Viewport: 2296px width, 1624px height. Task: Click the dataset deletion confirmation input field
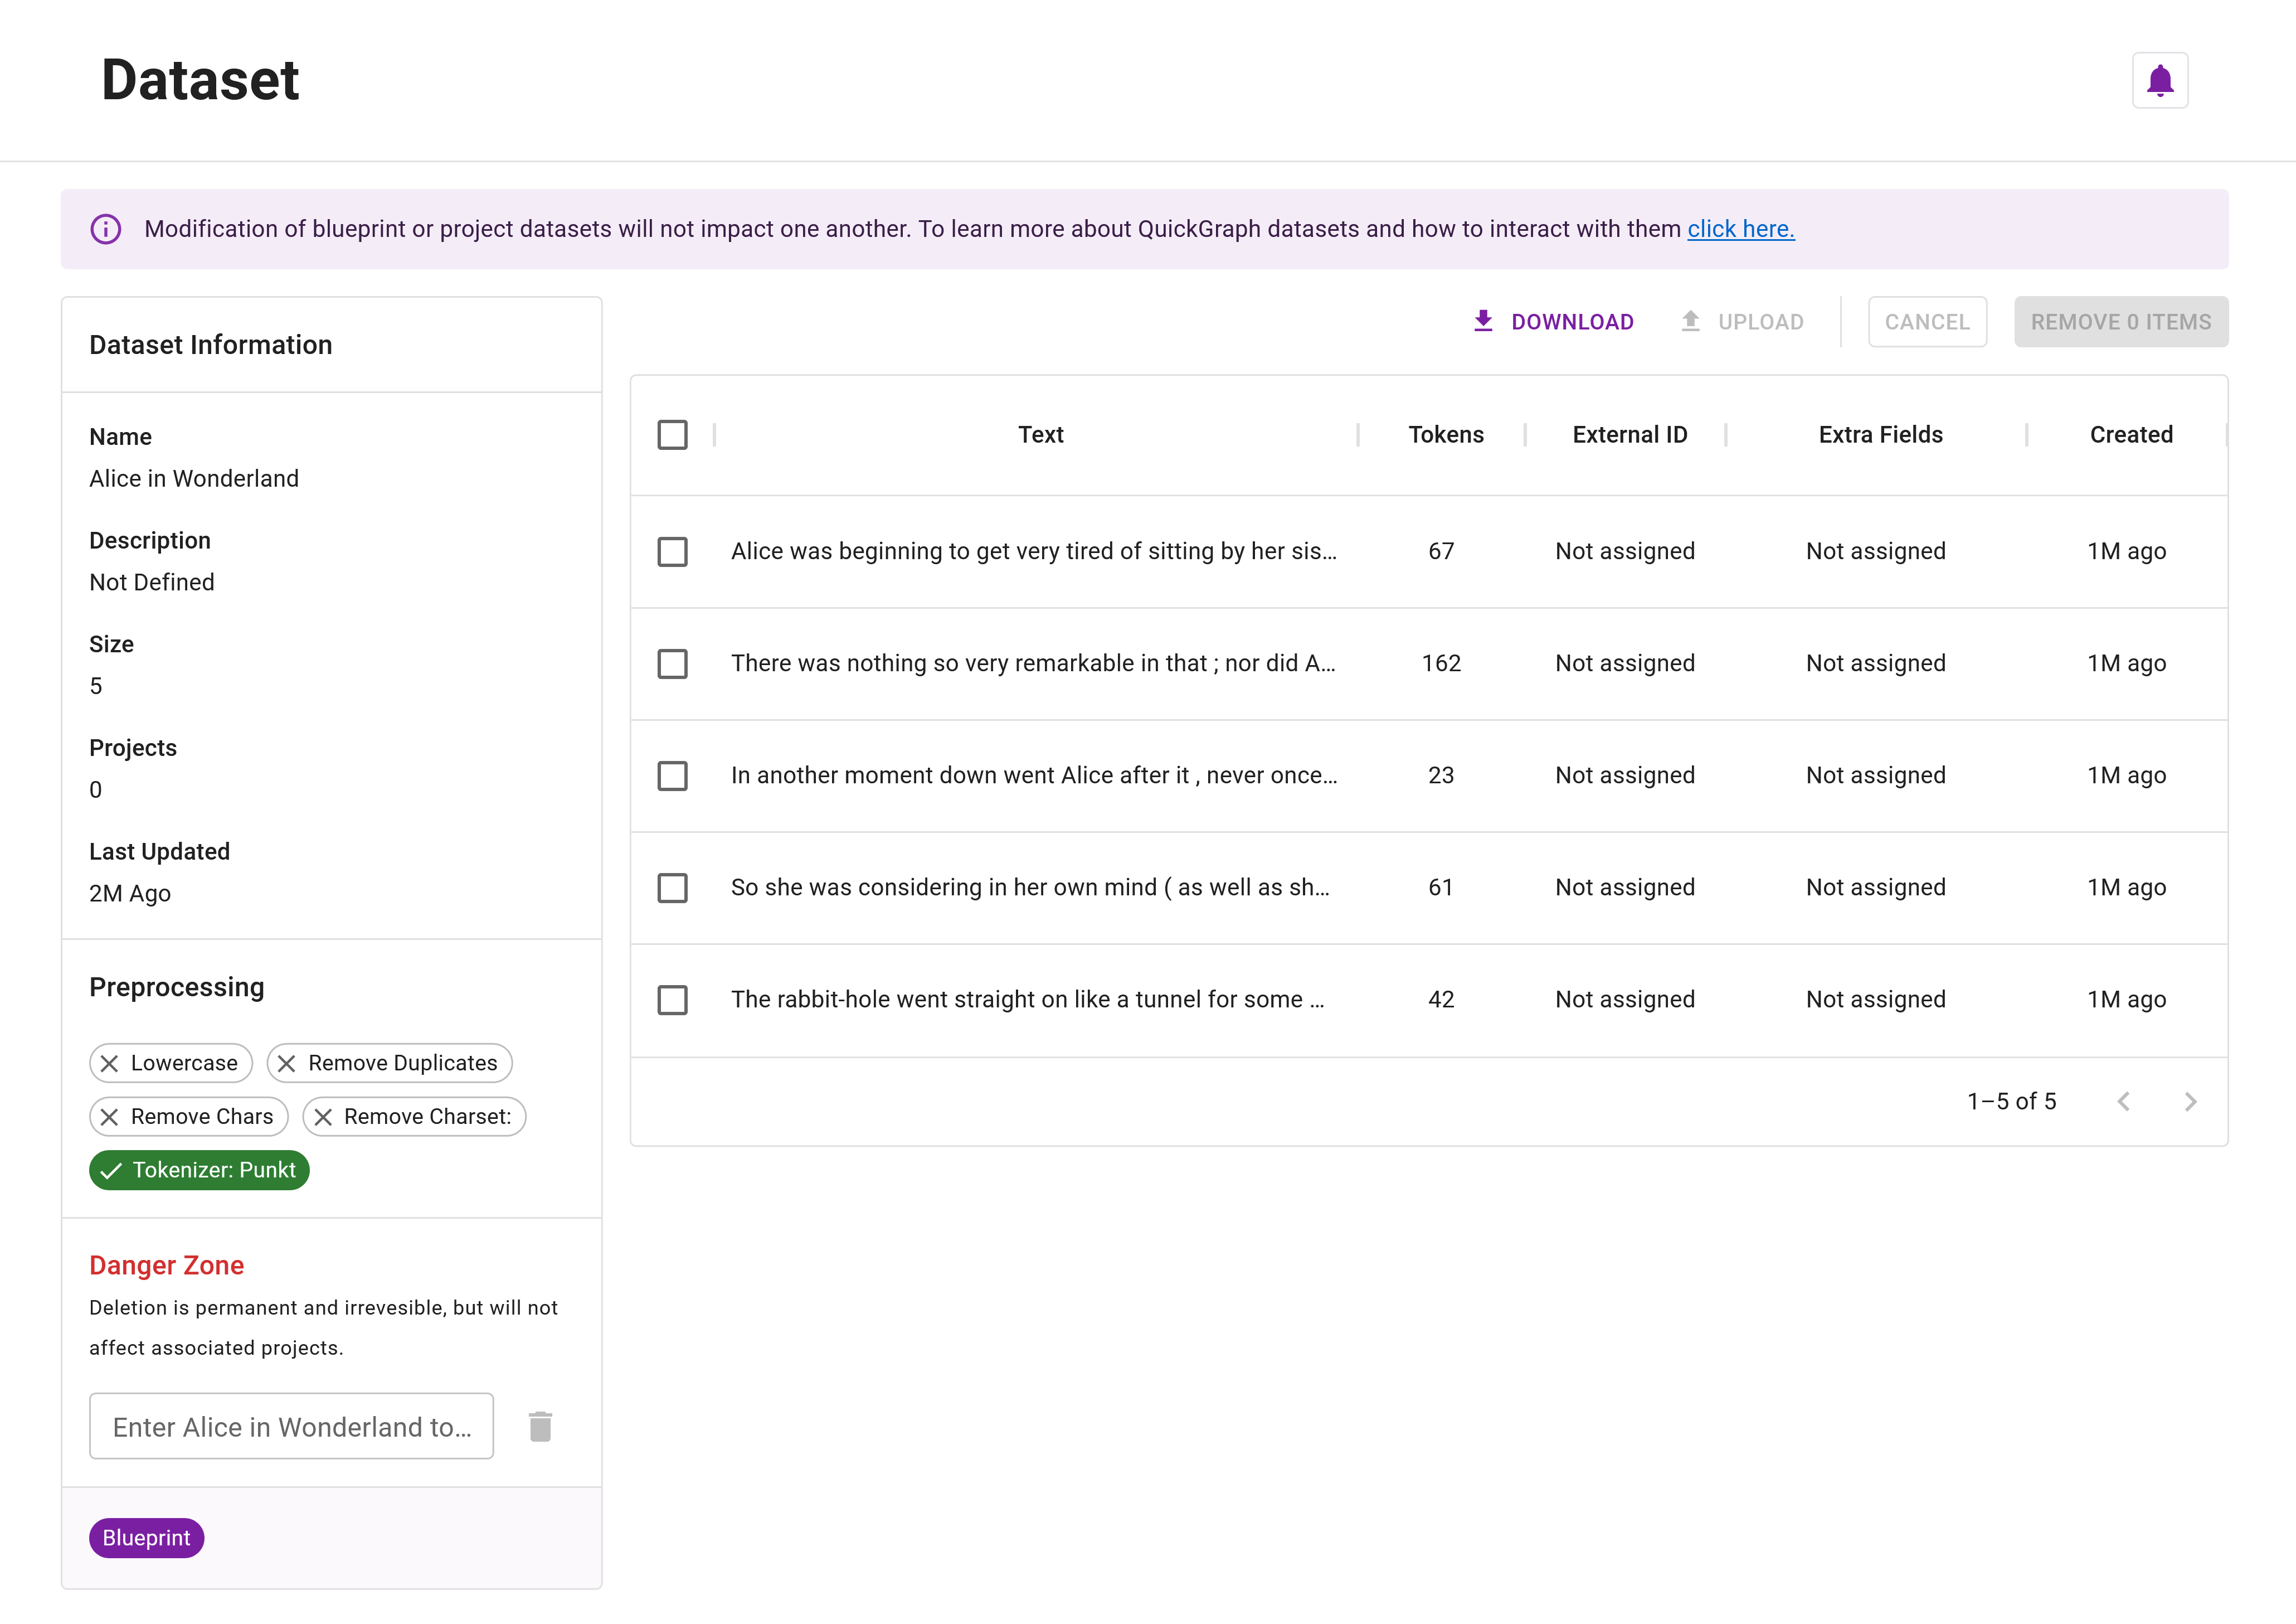[x=291, y=1426]
